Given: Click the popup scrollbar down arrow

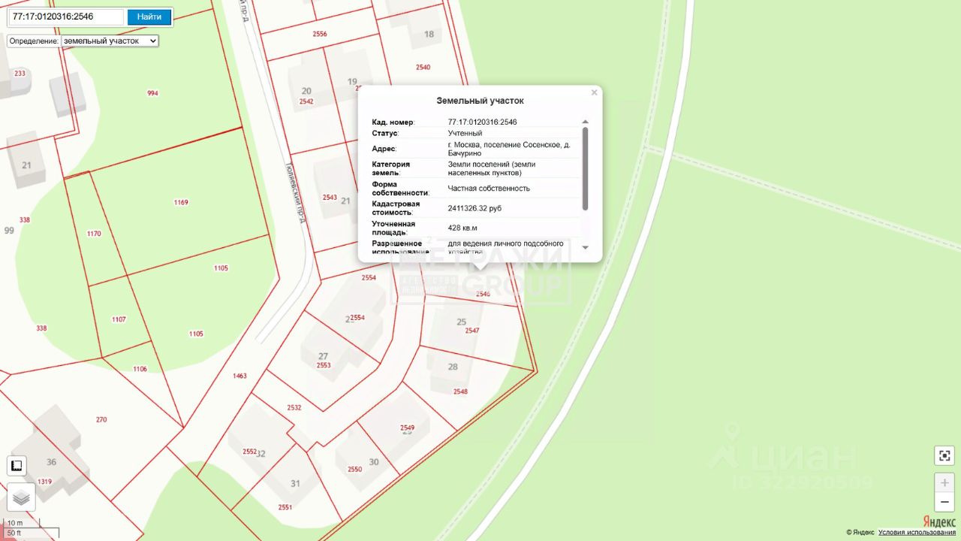Looking at the screenshot, I should [586, 247].
